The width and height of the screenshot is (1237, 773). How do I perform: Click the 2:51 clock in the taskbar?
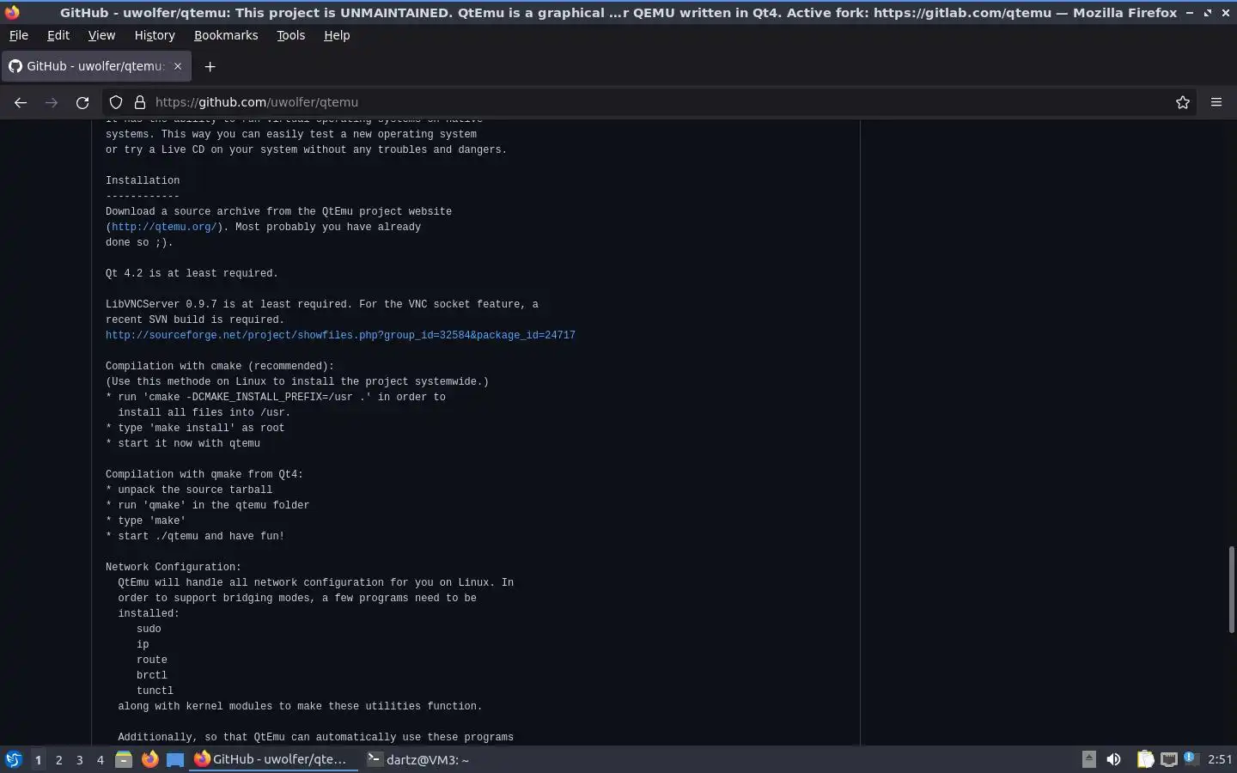pos(1220,759)
